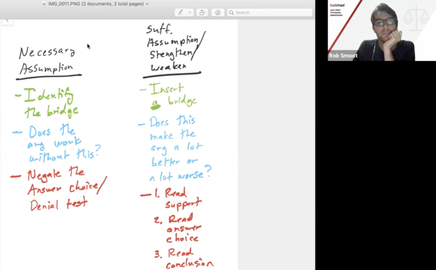This screenshot has width=436, height=270.
Task: Select the highlight pen tool in toolbar
Action: [180, 13]
